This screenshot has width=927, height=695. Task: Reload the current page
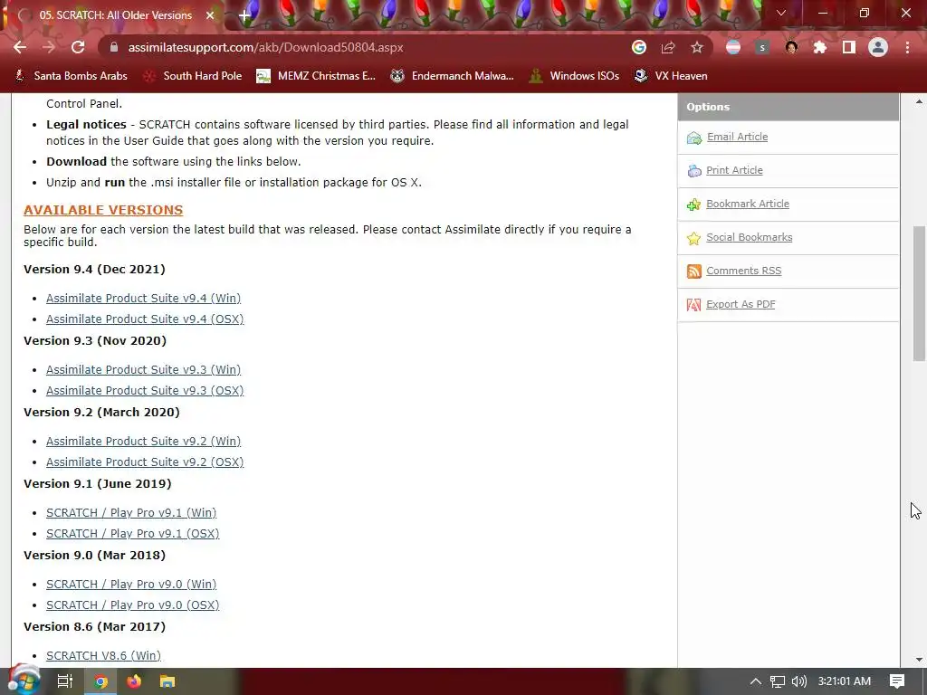78,47
